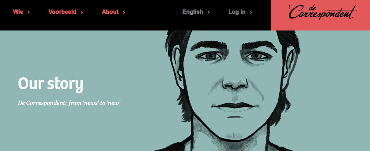Click the chevron arrow beside Voorbeeld

82,12
